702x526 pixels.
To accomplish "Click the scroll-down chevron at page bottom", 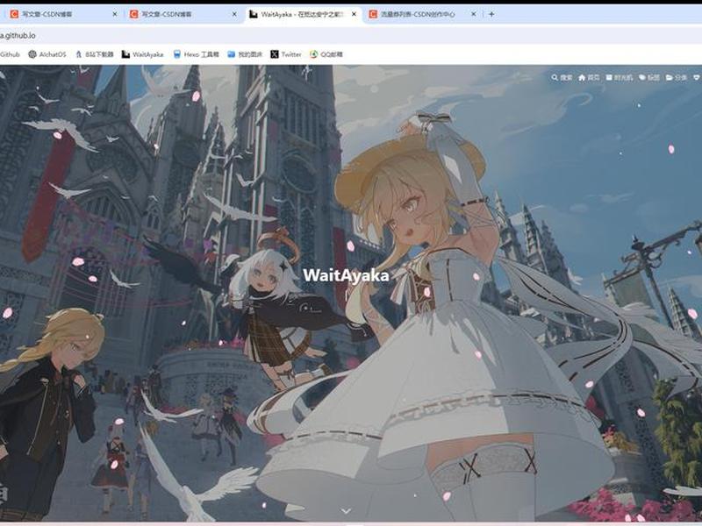I will pos(346,511).
